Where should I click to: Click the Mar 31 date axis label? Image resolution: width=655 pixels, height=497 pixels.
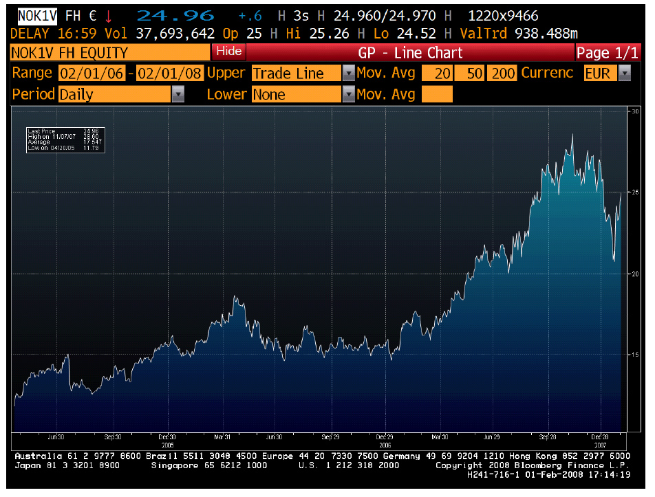click(222, 437)
